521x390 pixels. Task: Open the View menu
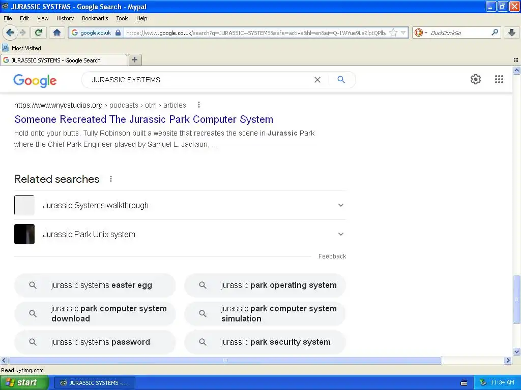(x=43, y=18)
